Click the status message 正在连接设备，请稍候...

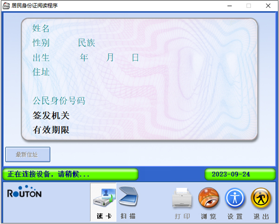48,174
